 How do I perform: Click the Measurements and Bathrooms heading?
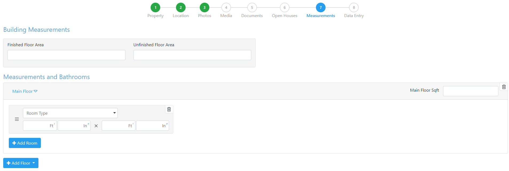(46, 77)
